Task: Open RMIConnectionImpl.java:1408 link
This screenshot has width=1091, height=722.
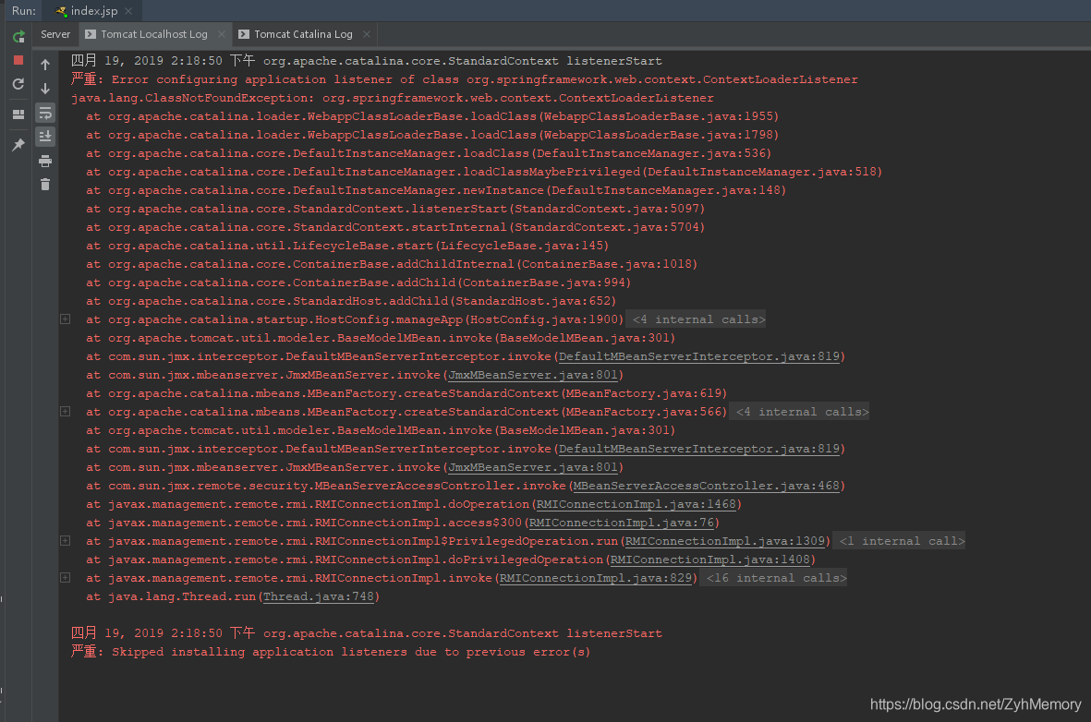Action: point(710,560)
